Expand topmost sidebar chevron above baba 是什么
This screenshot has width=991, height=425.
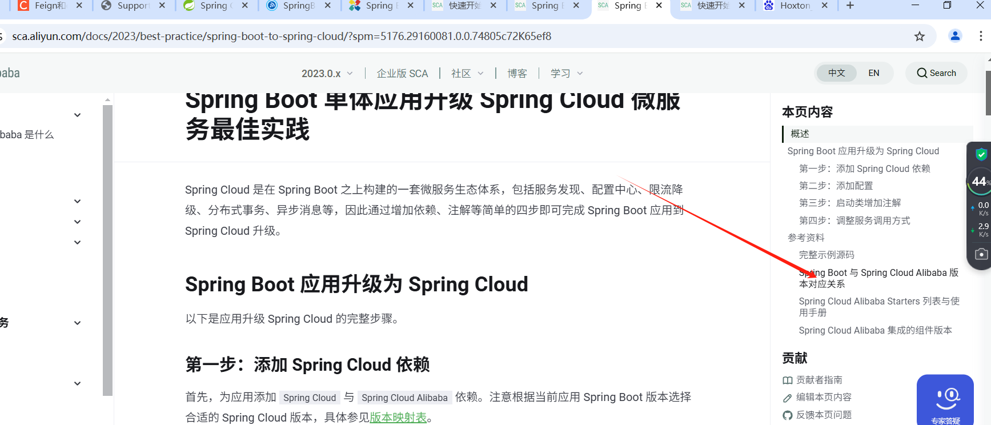(78, 115)
